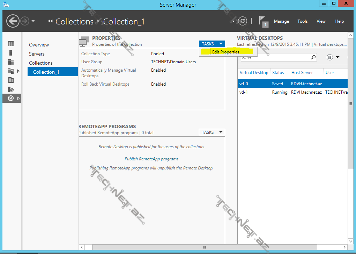Open the filter criteria list dropdown
Screen dimensions: 356x254
click(x=333, y=57)
